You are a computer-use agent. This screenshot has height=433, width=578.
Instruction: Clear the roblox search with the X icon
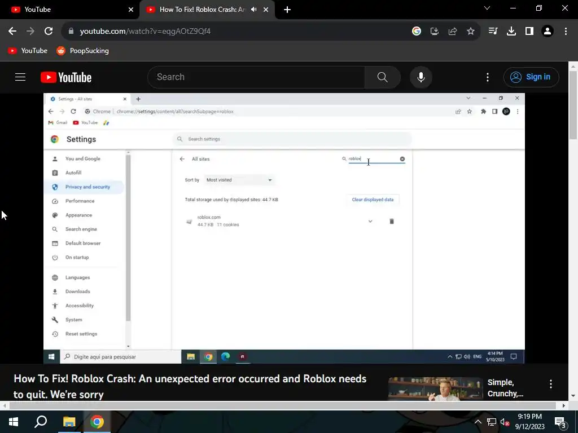click(x=402, y=159)
